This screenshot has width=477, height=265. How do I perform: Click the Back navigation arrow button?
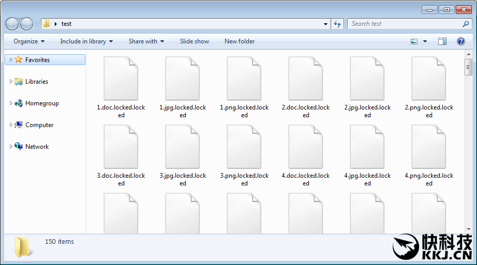pyautogui.click(x=12, y=24)
